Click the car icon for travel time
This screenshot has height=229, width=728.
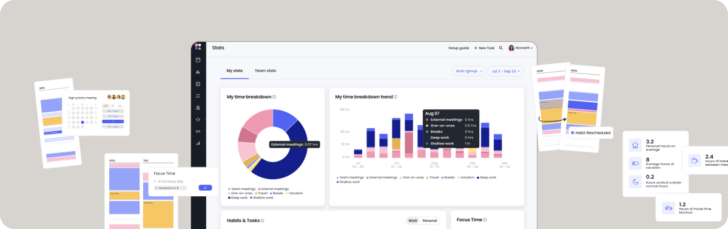tap(669, 207)
